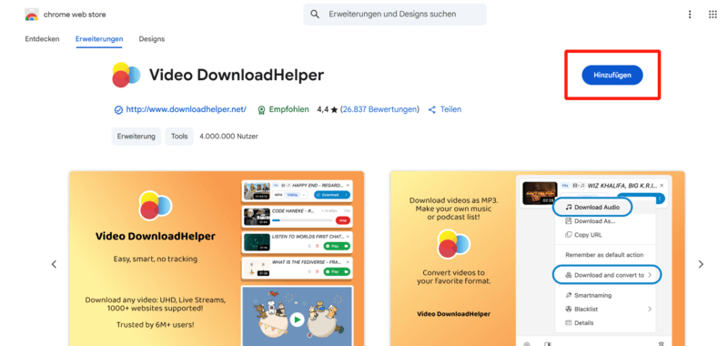Click the Chrome Web Store rainbow logo

(32, 15)
